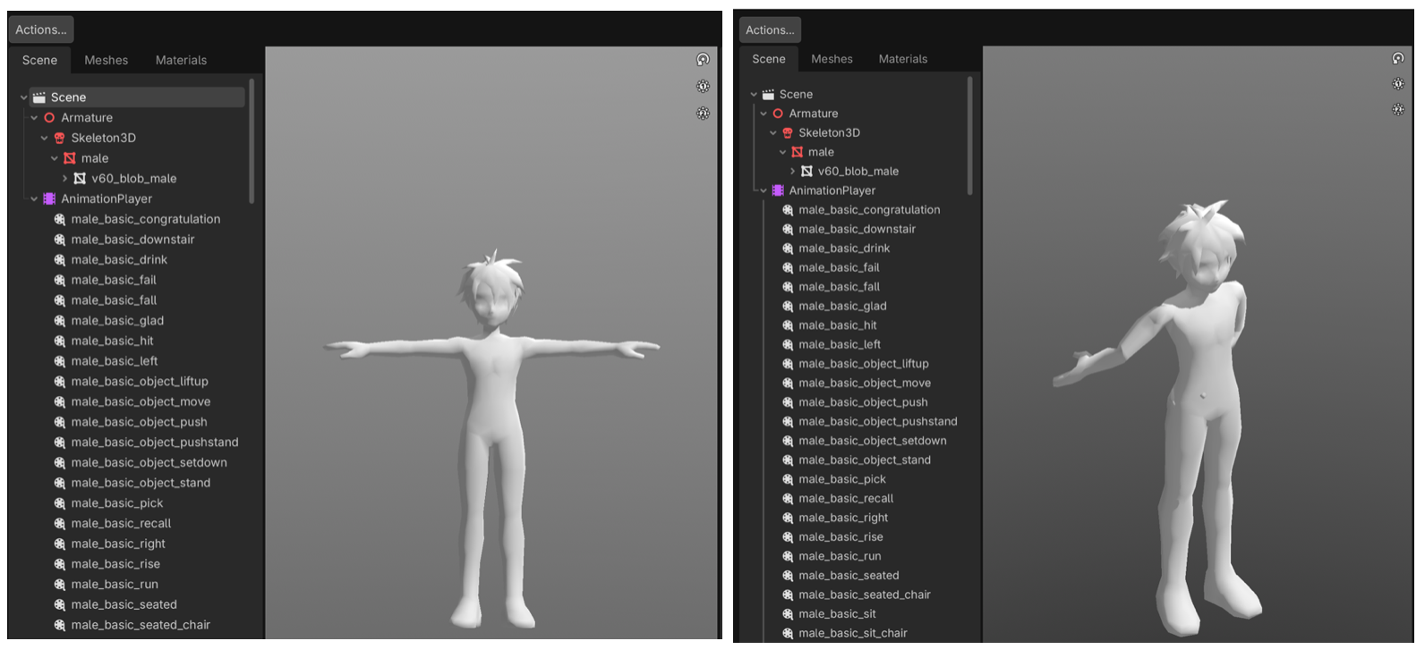Click the male_basic_downstair animation icon in the left window
The image size is (1425, 658).
coord(59,240)
